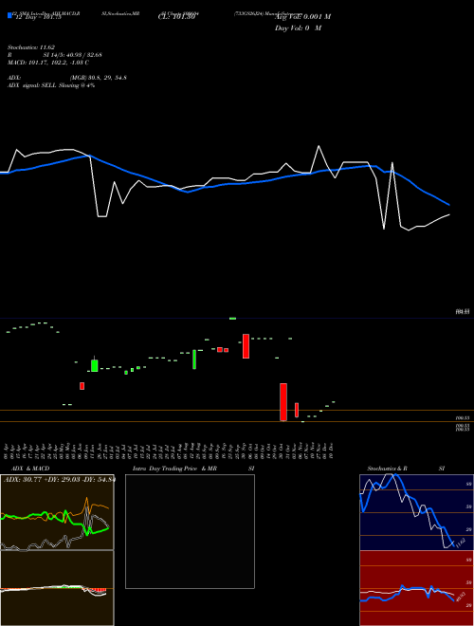Click the blue 12 Day SMA legend swatch
This screenshot has height=626, width=474.
point(9,15)
